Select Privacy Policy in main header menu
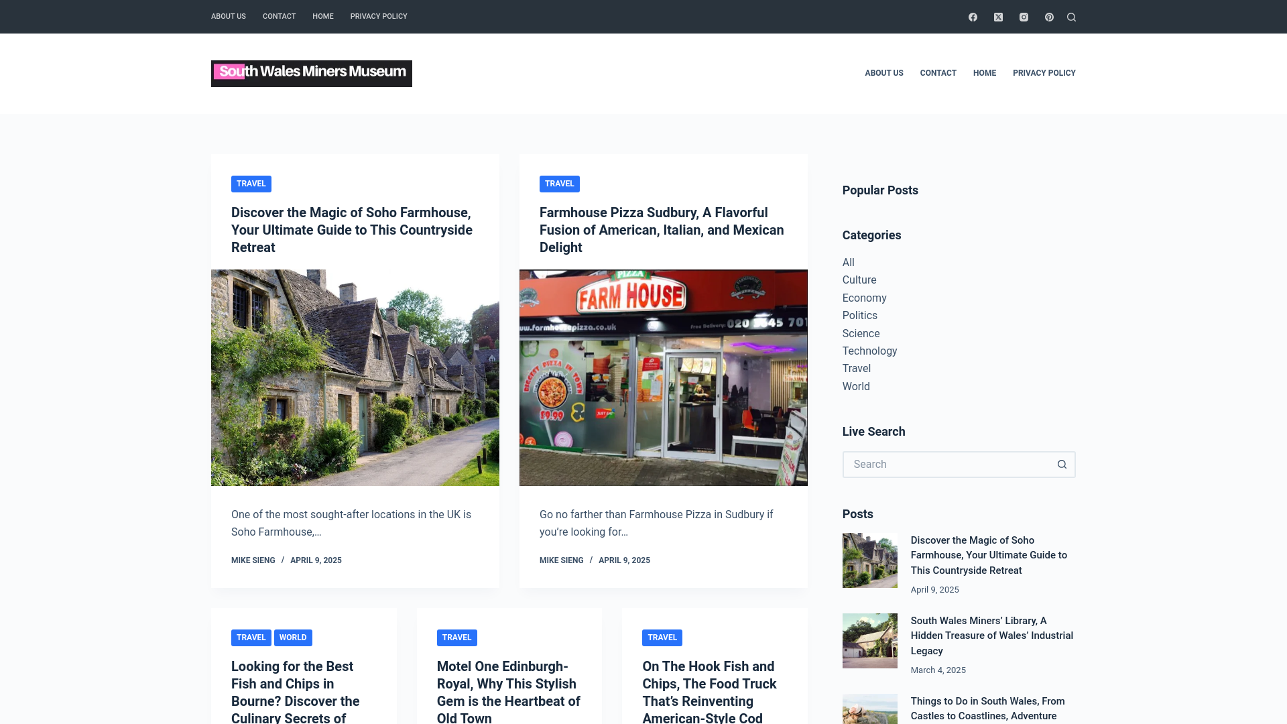This screenshot has width=1287, height=724. click(1044, 73)
